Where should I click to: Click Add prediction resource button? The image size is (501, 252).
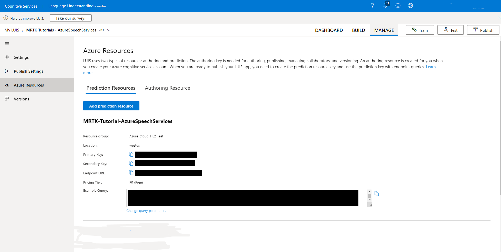point(111,106)
